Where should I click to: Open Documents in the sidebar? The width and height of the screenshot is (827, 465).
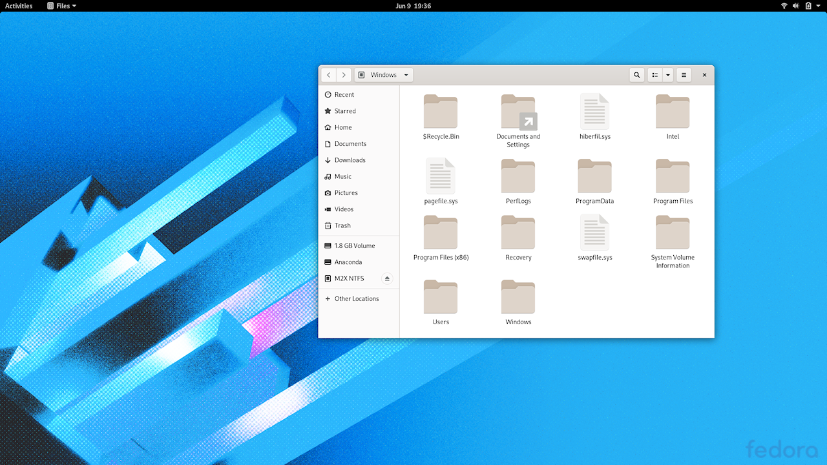359,144
